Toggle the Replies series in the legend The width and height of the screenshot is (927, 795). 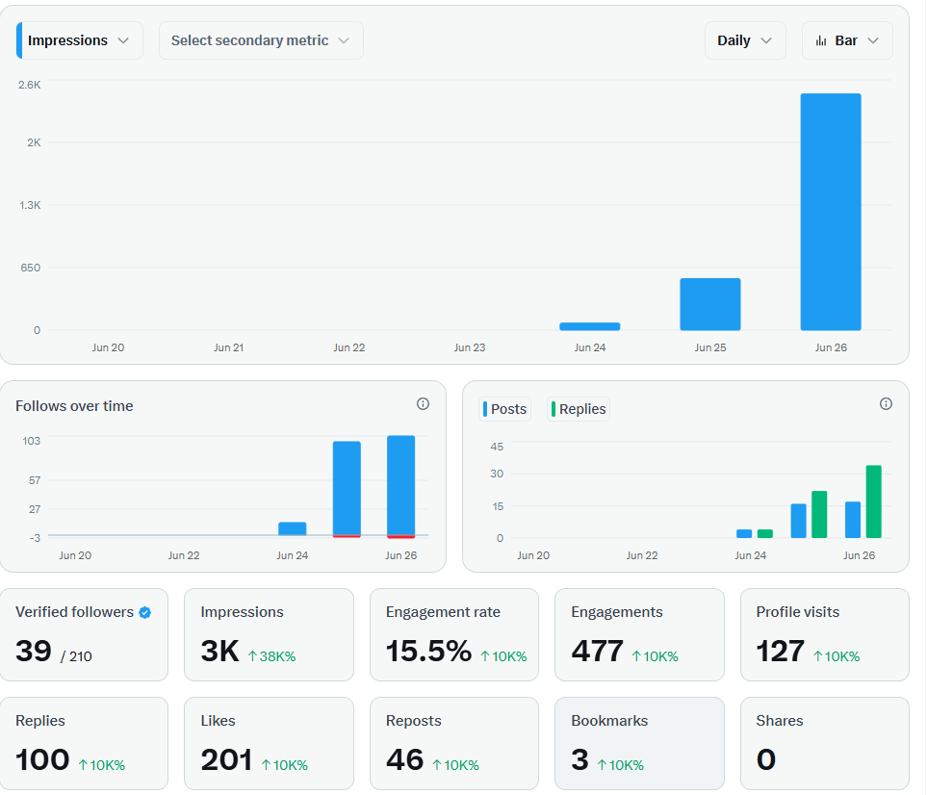(579, 409)
